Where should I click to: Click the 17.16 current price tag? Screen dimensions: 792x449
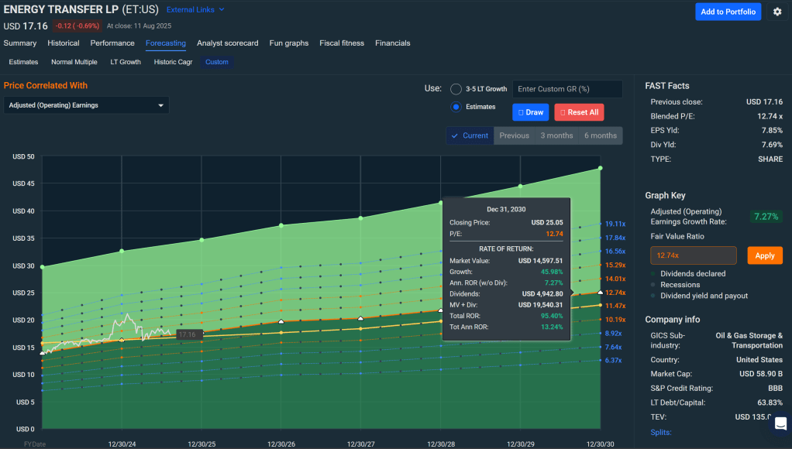pyautogui.click(x=188, y=334)
